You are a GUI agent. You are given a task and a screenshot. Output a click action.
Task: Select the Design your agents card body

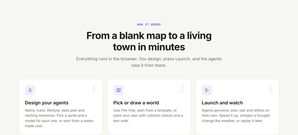click(60, 107)
